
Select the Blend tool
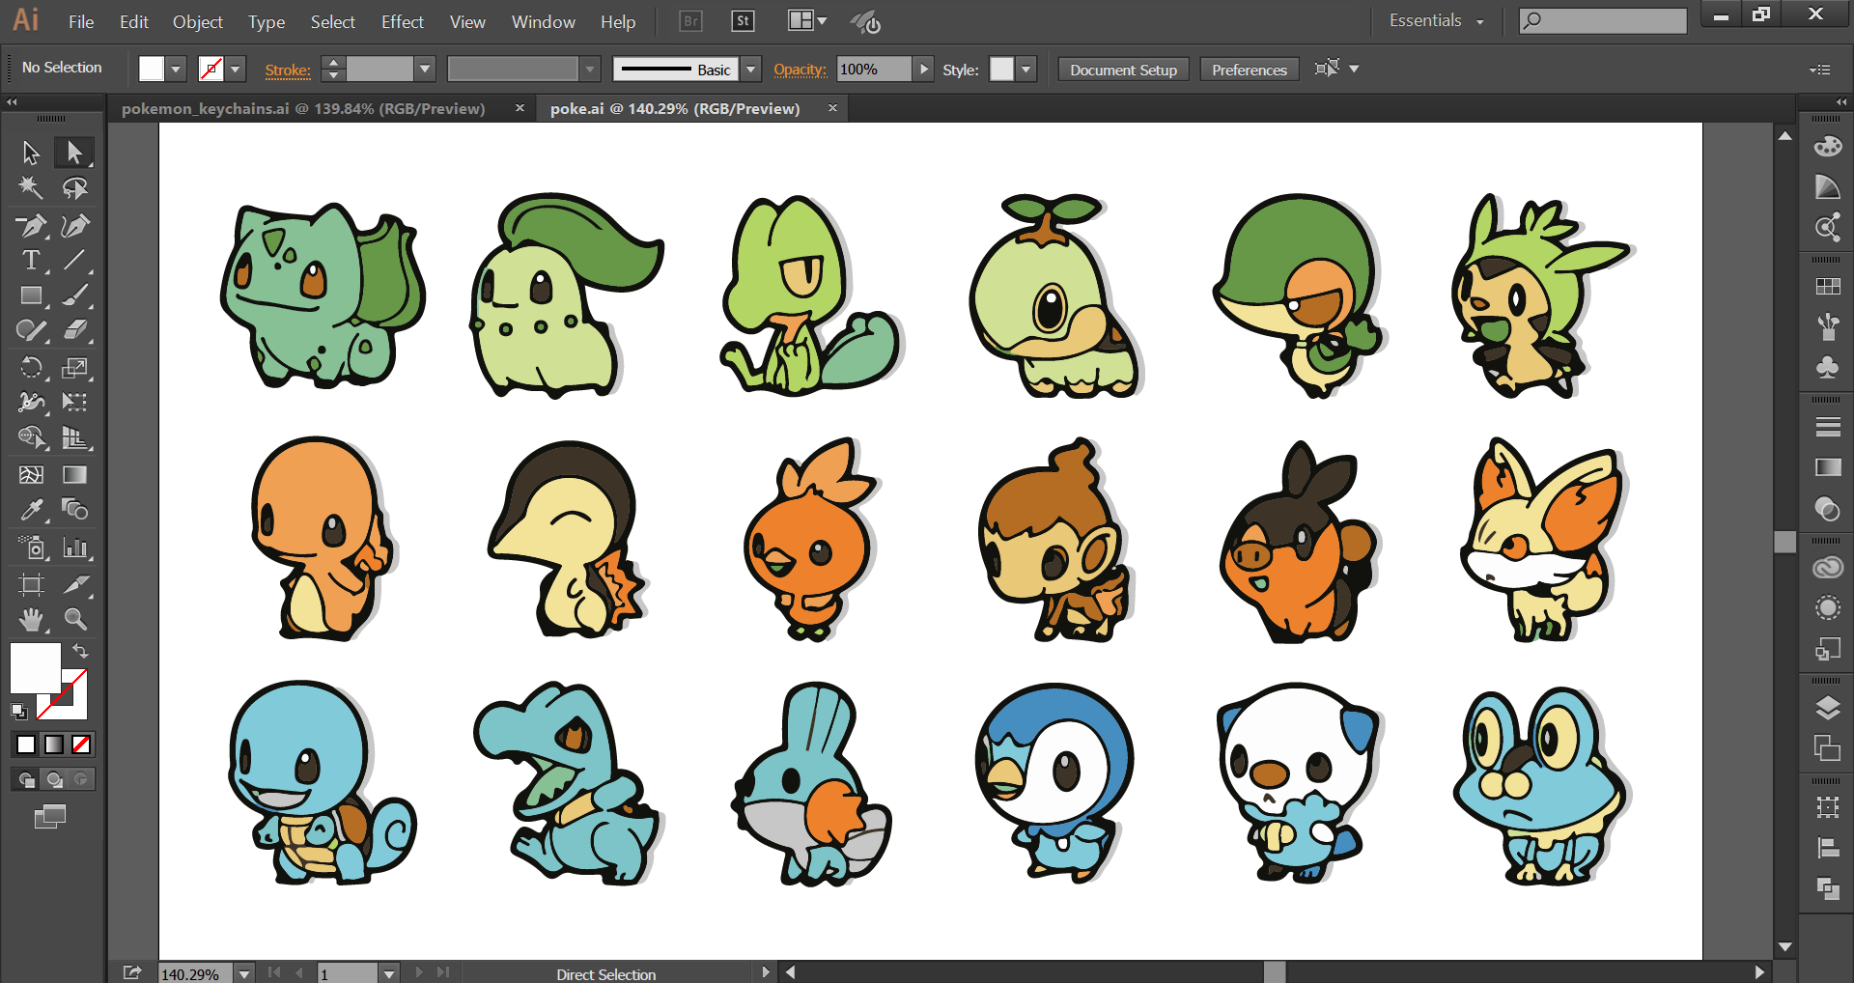tap(74, 509)
